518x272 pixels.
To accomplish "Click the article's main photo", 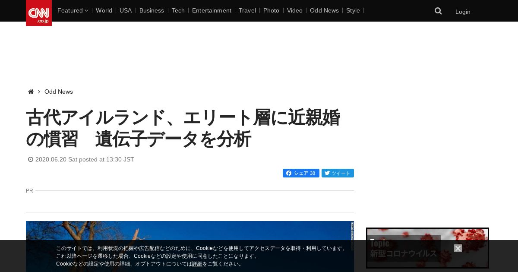I will (x=190, y=247).
